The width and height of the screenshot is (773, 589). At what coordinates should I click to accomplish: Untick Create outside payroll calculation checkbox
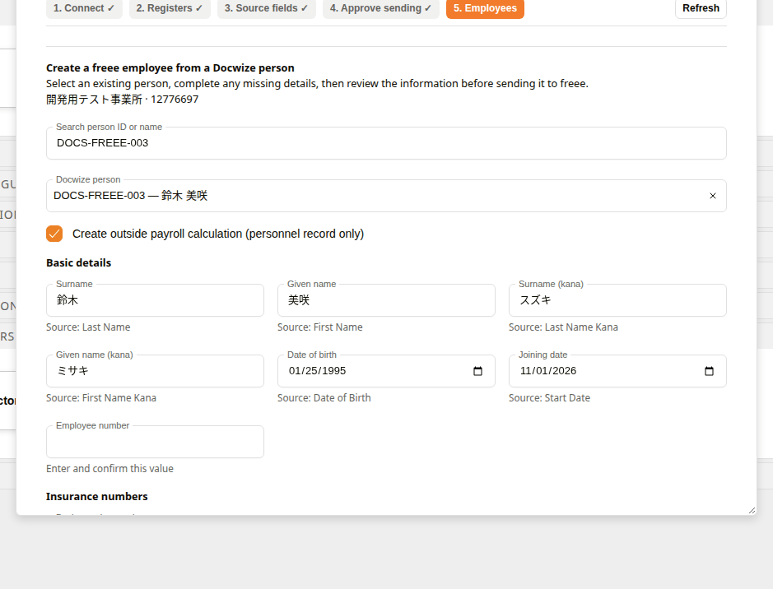[x=54, y=234]
